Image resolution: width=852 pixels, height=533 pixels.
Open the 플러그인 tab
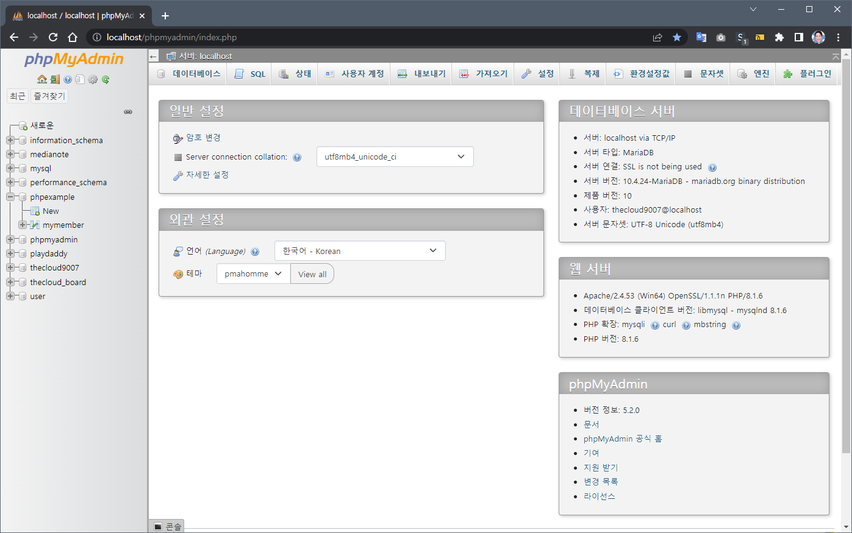pos(807,74)
